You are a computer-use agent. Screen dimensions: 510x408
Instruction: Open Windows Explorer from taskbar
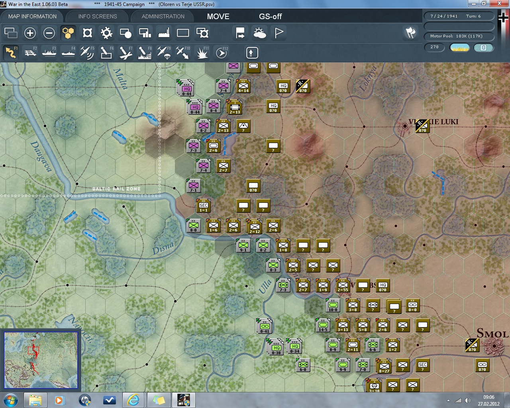35,400
